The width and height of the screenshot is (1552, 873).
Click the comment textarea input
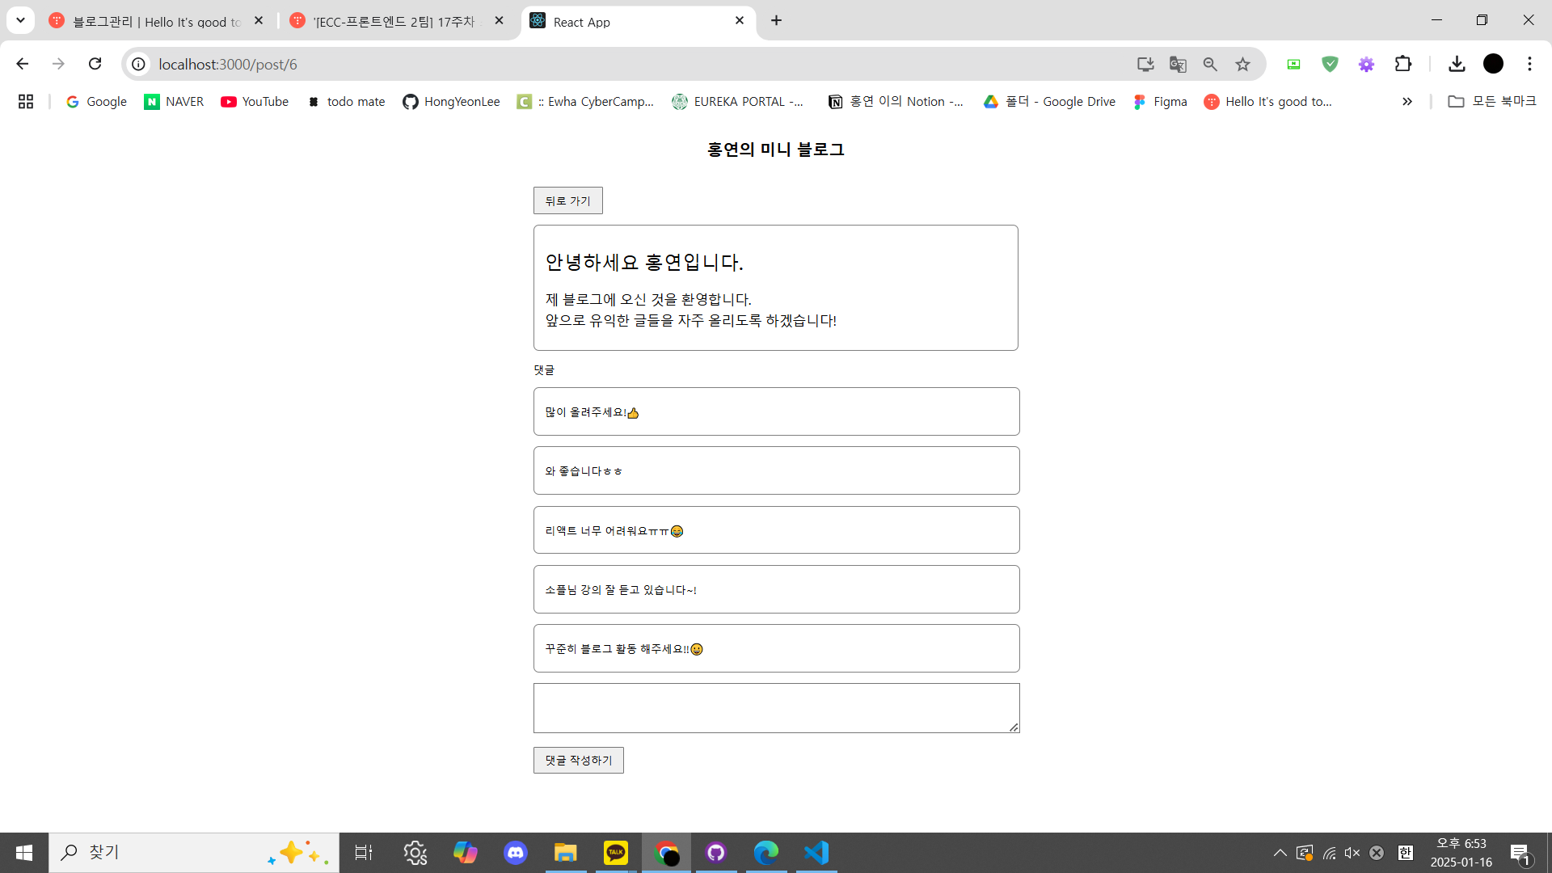pos(776,707)
